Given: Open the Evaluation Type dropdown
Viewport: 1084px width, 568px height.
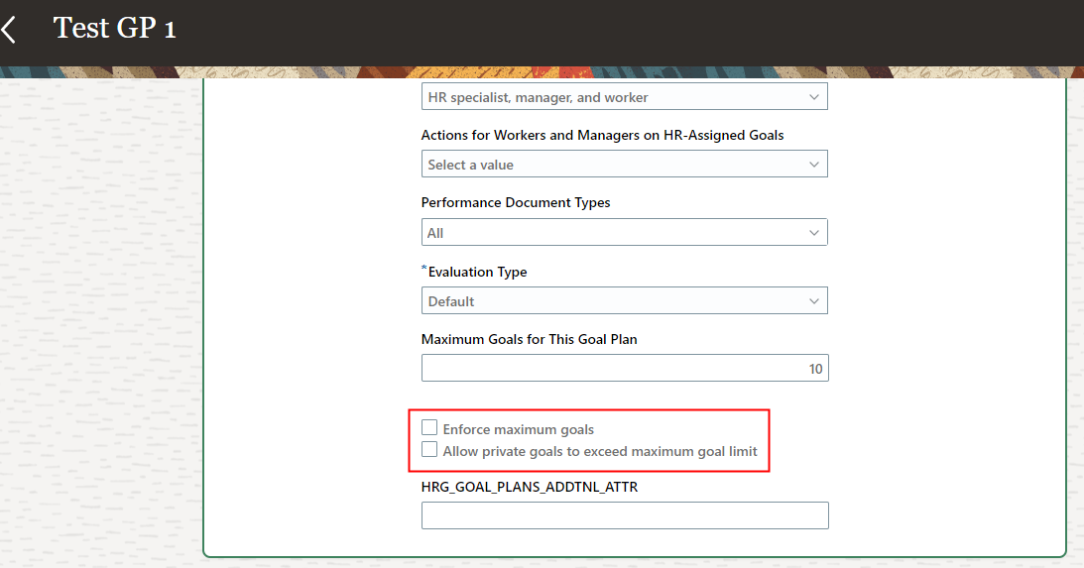Looking at the screenshot, I should 624,301.
